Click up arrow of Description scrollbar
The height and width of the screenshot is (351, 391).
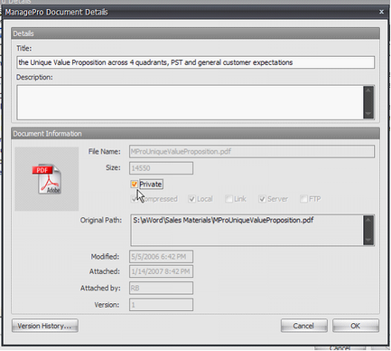368,90
